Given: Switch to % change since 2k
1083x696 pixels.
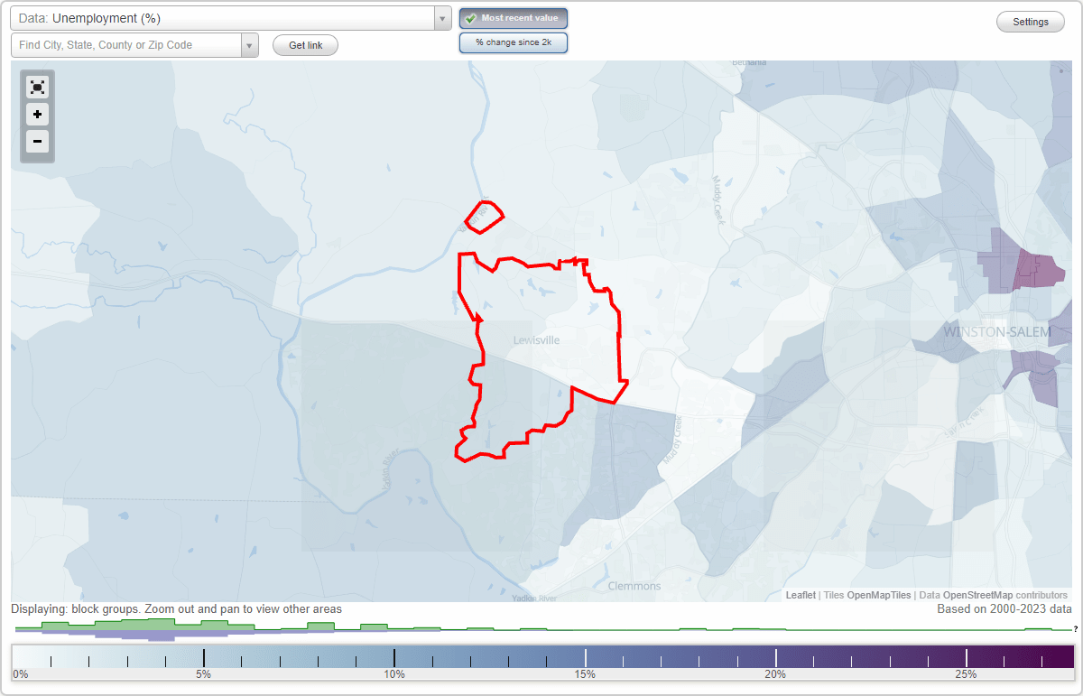Looking at the screenshot, I should tap(514, 42).
